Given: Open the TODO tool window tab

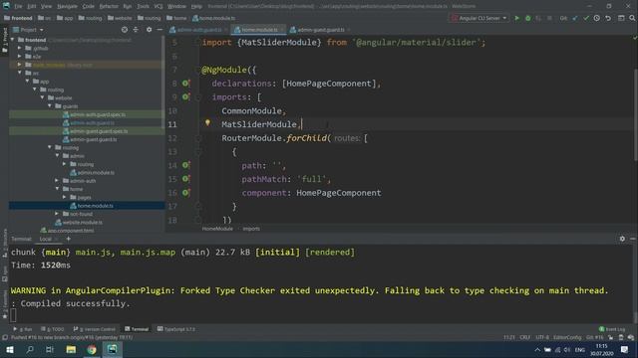Looking at the screenshot, I should [x=53, y=329].
